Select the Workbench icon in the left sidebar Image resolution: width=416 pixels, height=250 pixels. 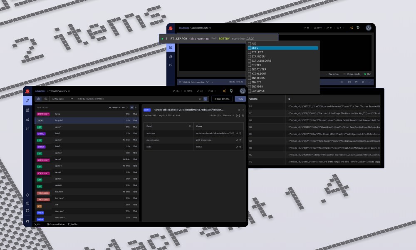pyautogui.click(x=27, y=110)
